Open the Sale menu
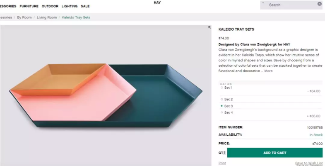 click(85, 6)
